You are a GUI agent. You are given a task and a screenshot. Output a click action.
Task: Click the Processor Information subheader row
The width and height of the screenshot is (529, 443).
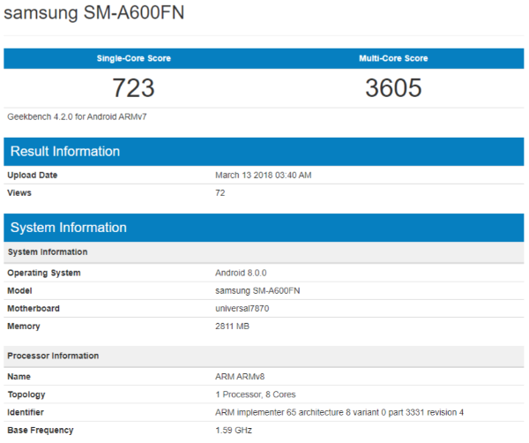(x=53, y=356)
